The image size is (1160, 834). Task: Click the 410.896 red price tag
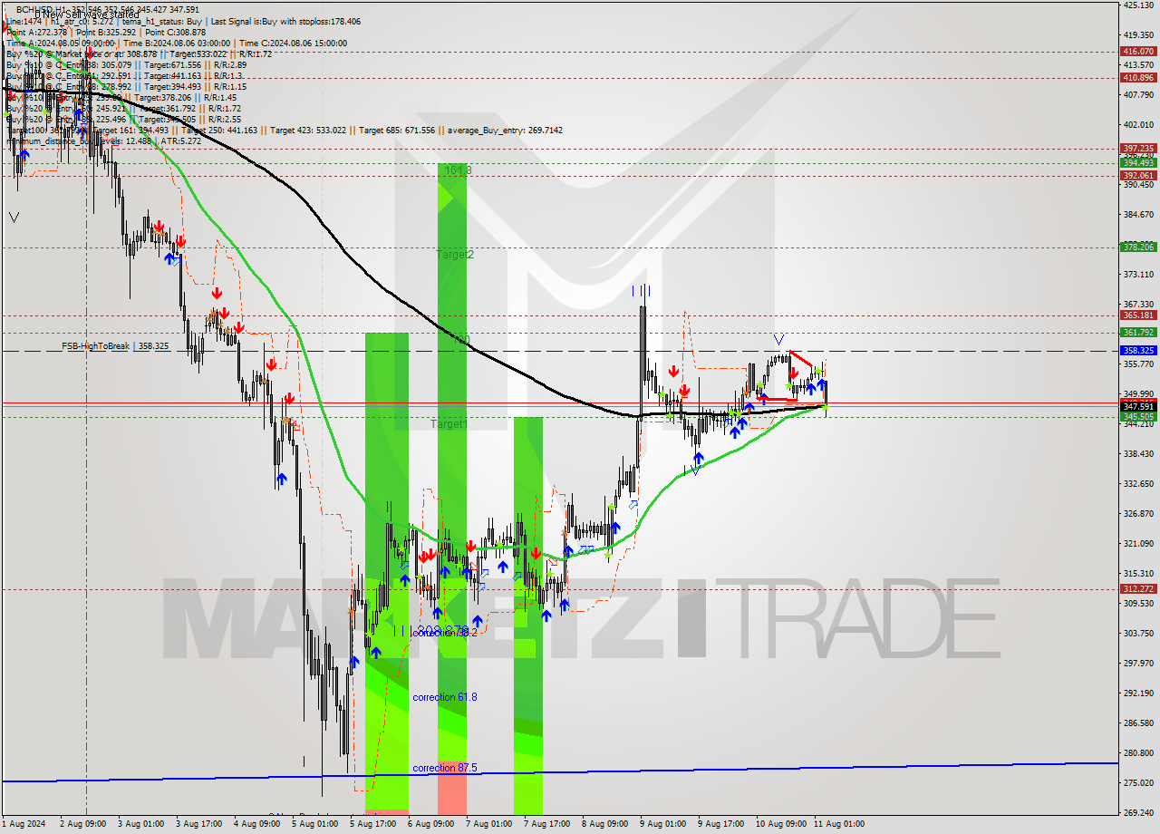[1137, 77]
